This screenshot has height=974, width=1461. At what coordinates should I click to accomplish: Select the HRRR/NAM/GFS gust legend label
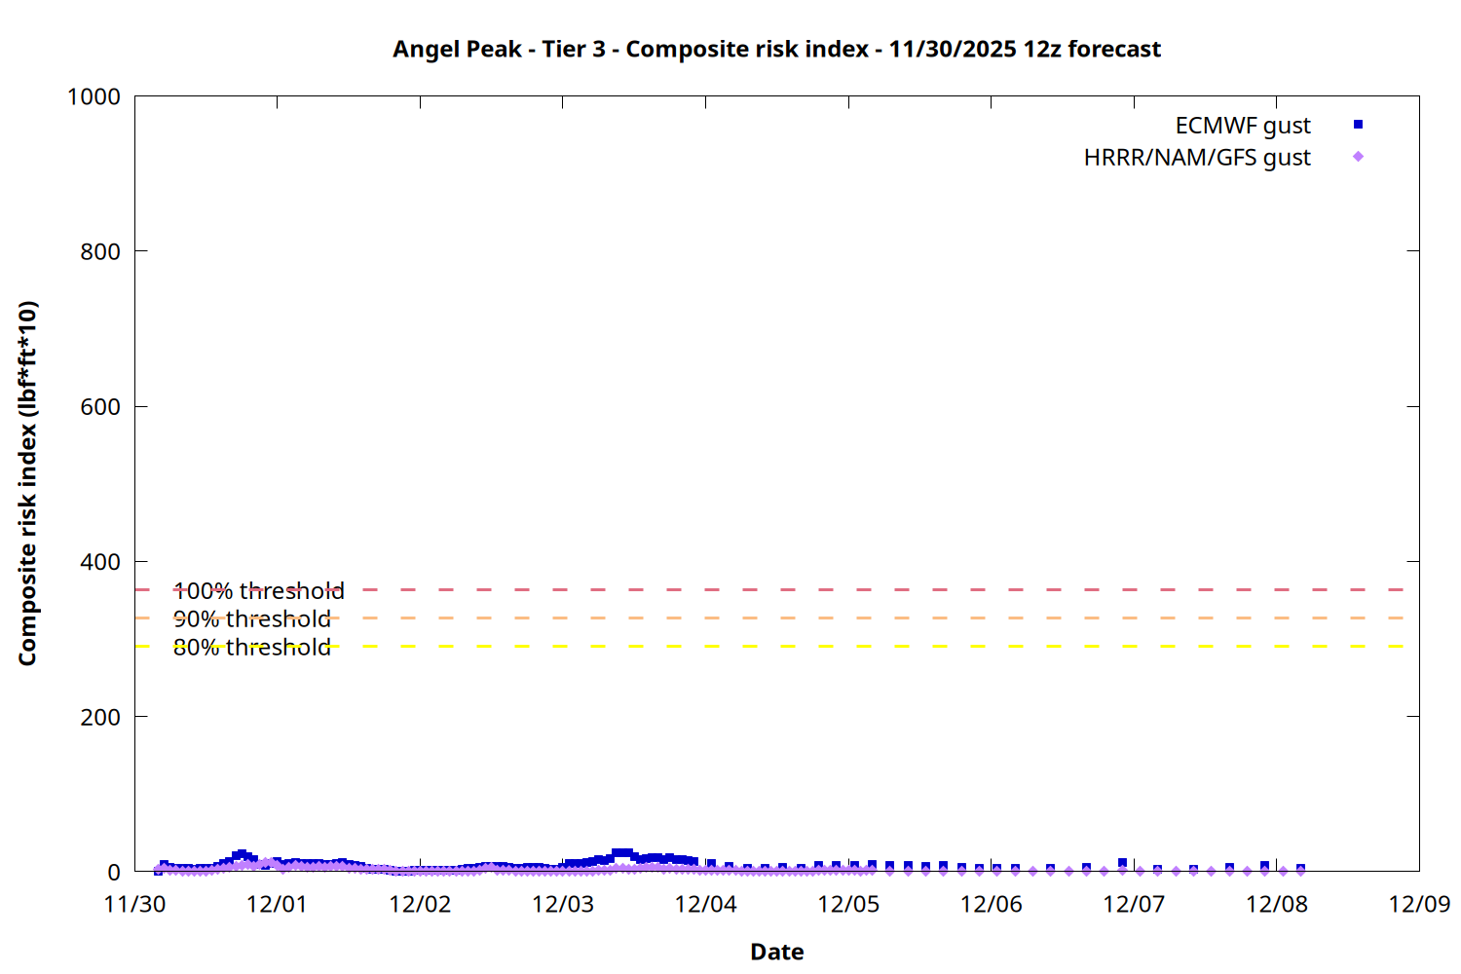pyautogui.click(x=1197, y=158)
